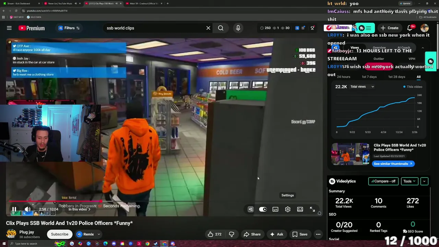Open vidIQ icon in the stats bar

[297, 28]
